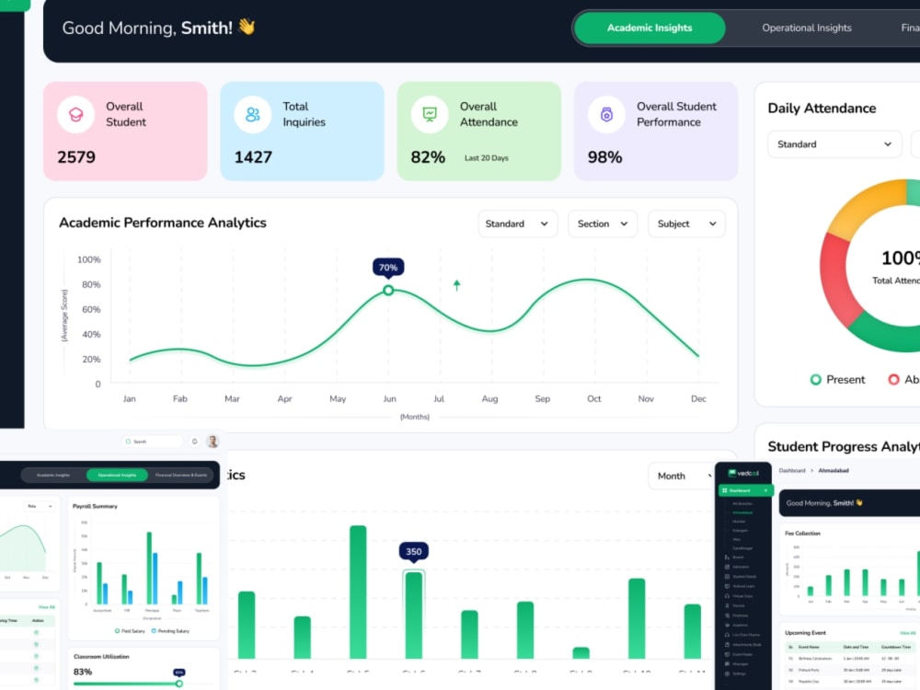Click the Messages icon in the vedcool sidebar
The image size is (920, 690).
pyautogui.click(x=727, y=663)
